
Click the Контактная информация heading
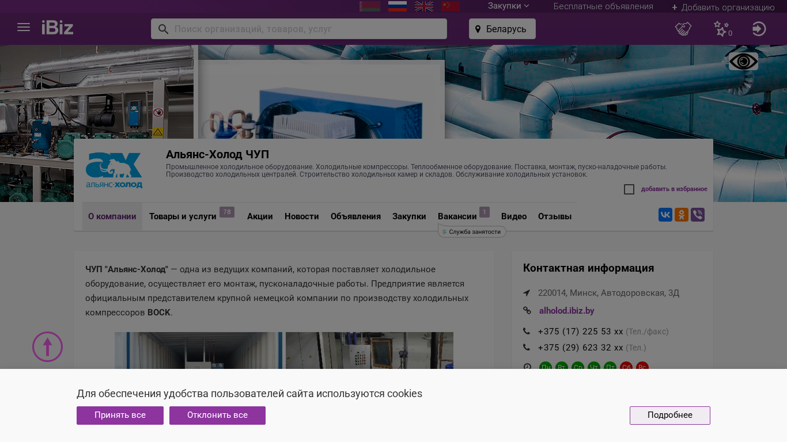point(588,268)
